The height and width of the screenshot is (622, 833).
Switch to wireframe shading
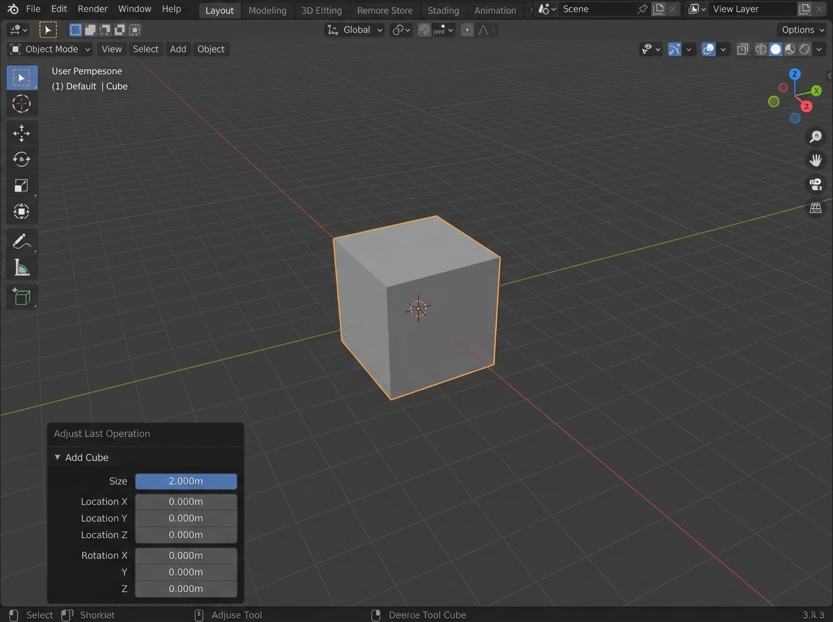coord(761,49)
